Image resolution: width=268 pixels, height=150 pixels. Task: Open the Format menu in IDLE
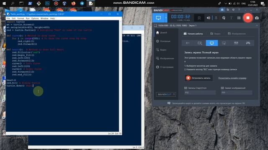pyautogui.click(x=21, y=18)
